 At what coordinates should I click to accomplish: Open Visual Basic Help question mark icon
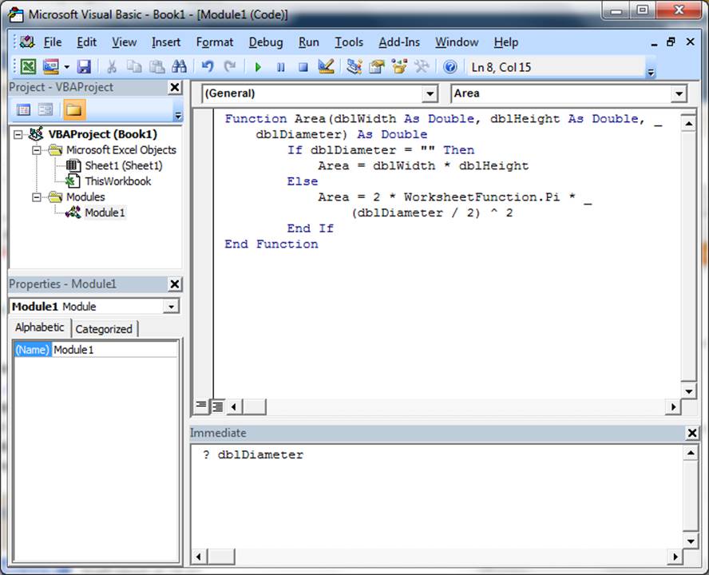450,67
